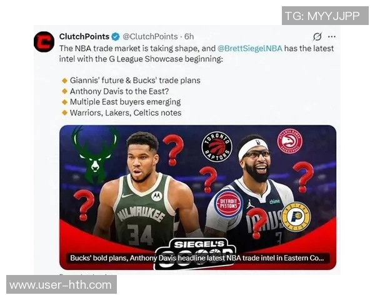Image resolution: width=375 pixels, height=300 pixels.
Task: Click the Atlanta Hawks logo
Action: click(x=289, y=141)
